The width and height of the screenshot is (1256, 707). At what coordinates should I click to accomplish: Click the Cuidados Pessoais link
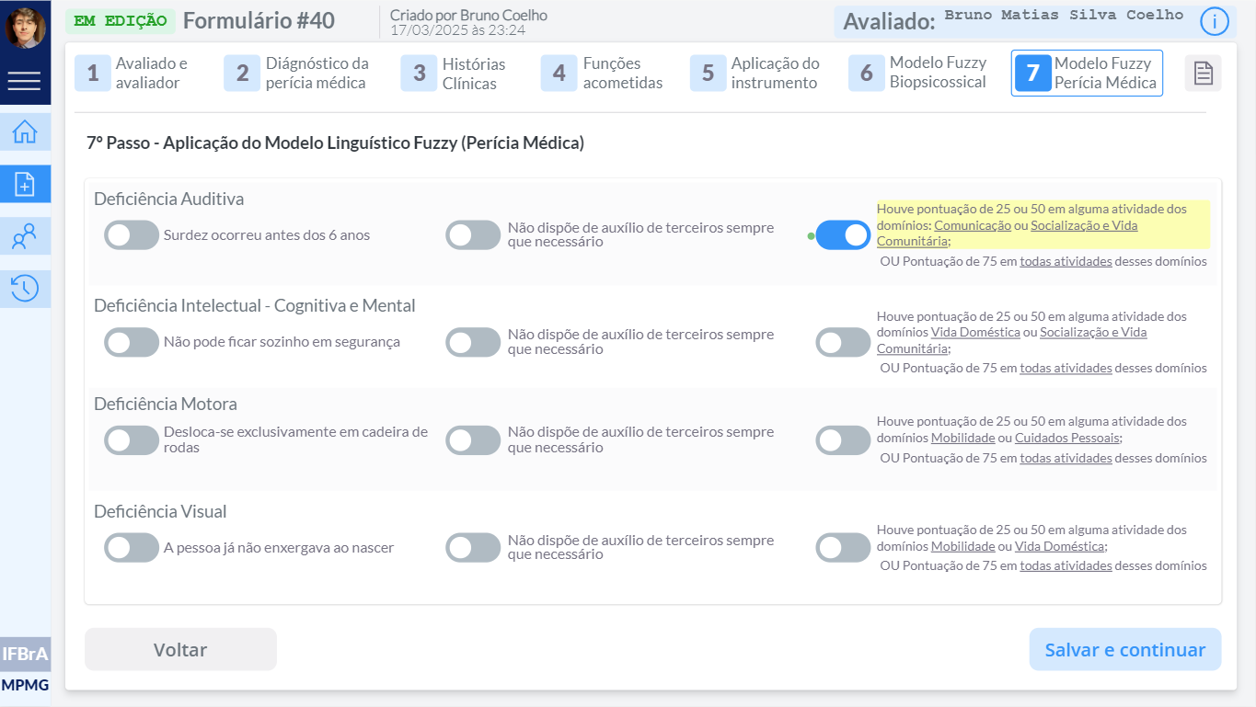1066,438
